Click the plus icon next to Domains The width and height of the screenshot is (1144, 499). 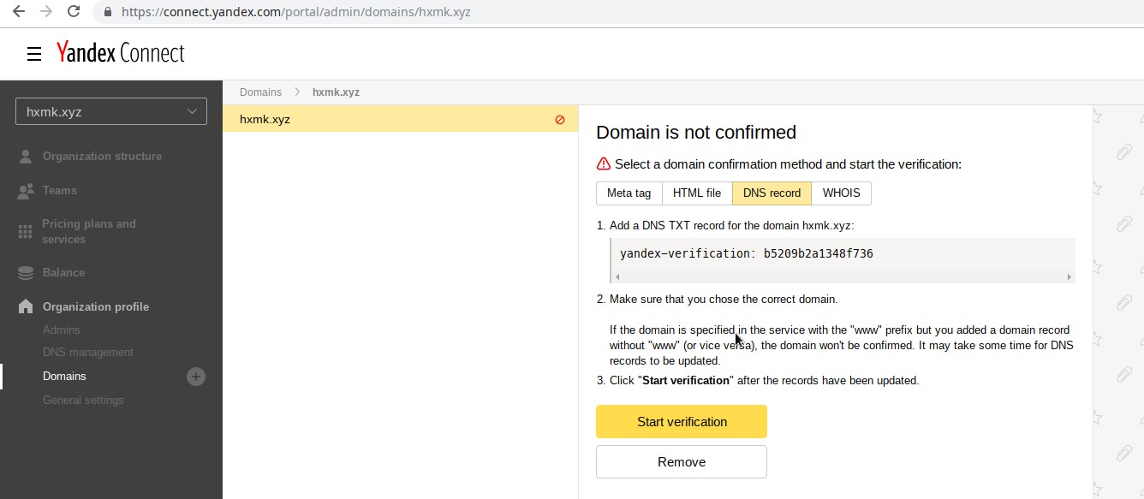click(196, 377)
